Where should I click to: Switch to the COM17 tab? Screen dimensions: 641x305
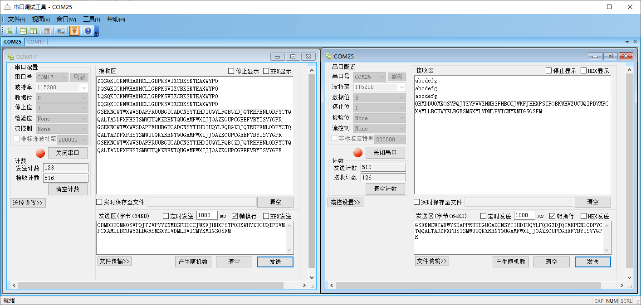tap(36, 42)
